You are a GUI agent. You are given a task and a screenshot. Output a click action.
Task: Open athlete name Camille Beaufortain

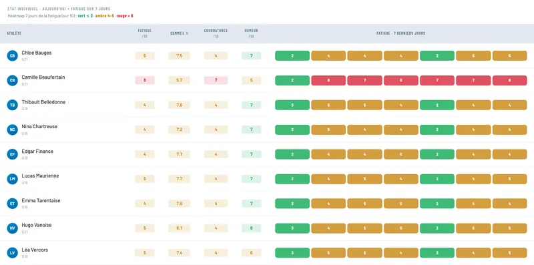[x=43, y=77]
